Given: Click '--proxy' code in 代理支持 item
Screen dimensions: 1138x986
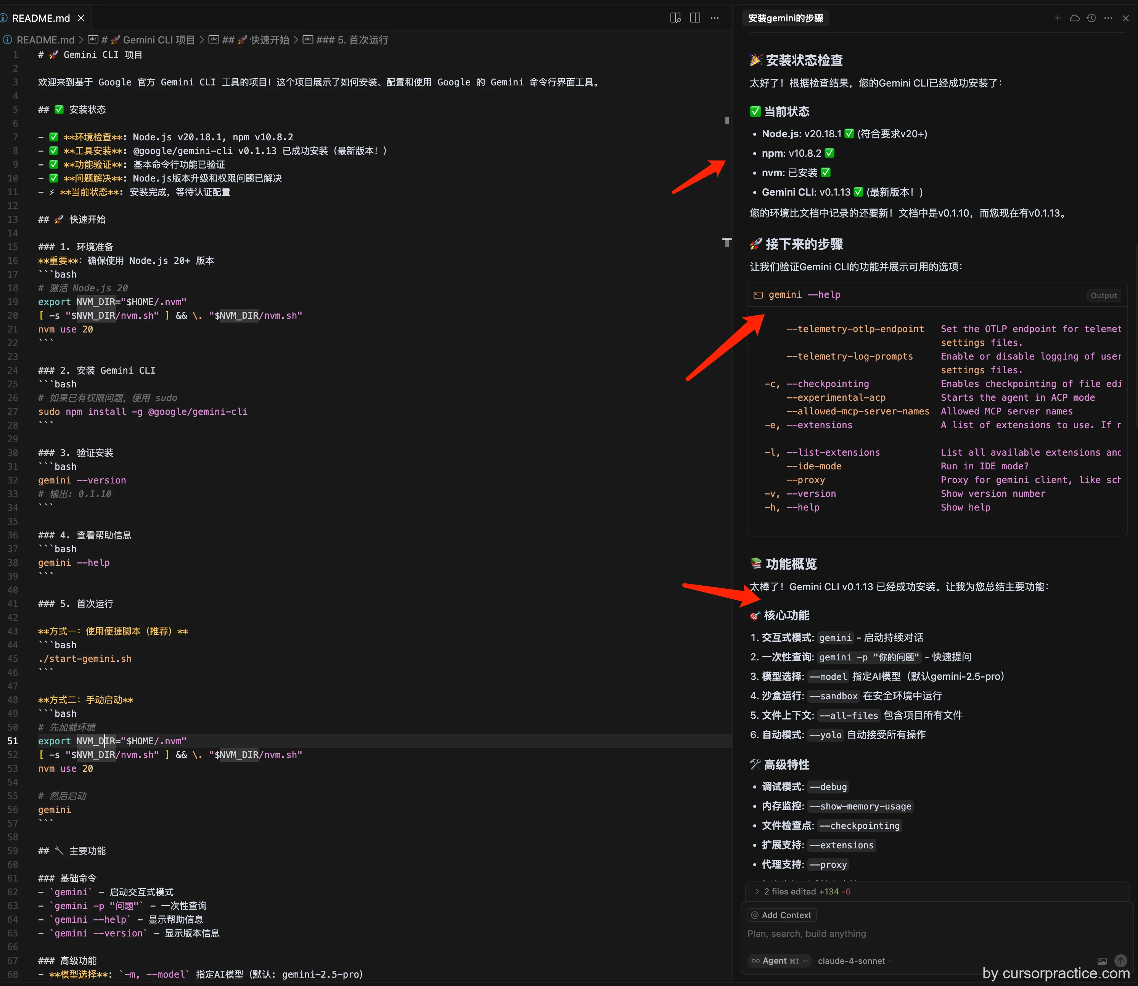Looking at the screenshot, I should tap(828, 864).
